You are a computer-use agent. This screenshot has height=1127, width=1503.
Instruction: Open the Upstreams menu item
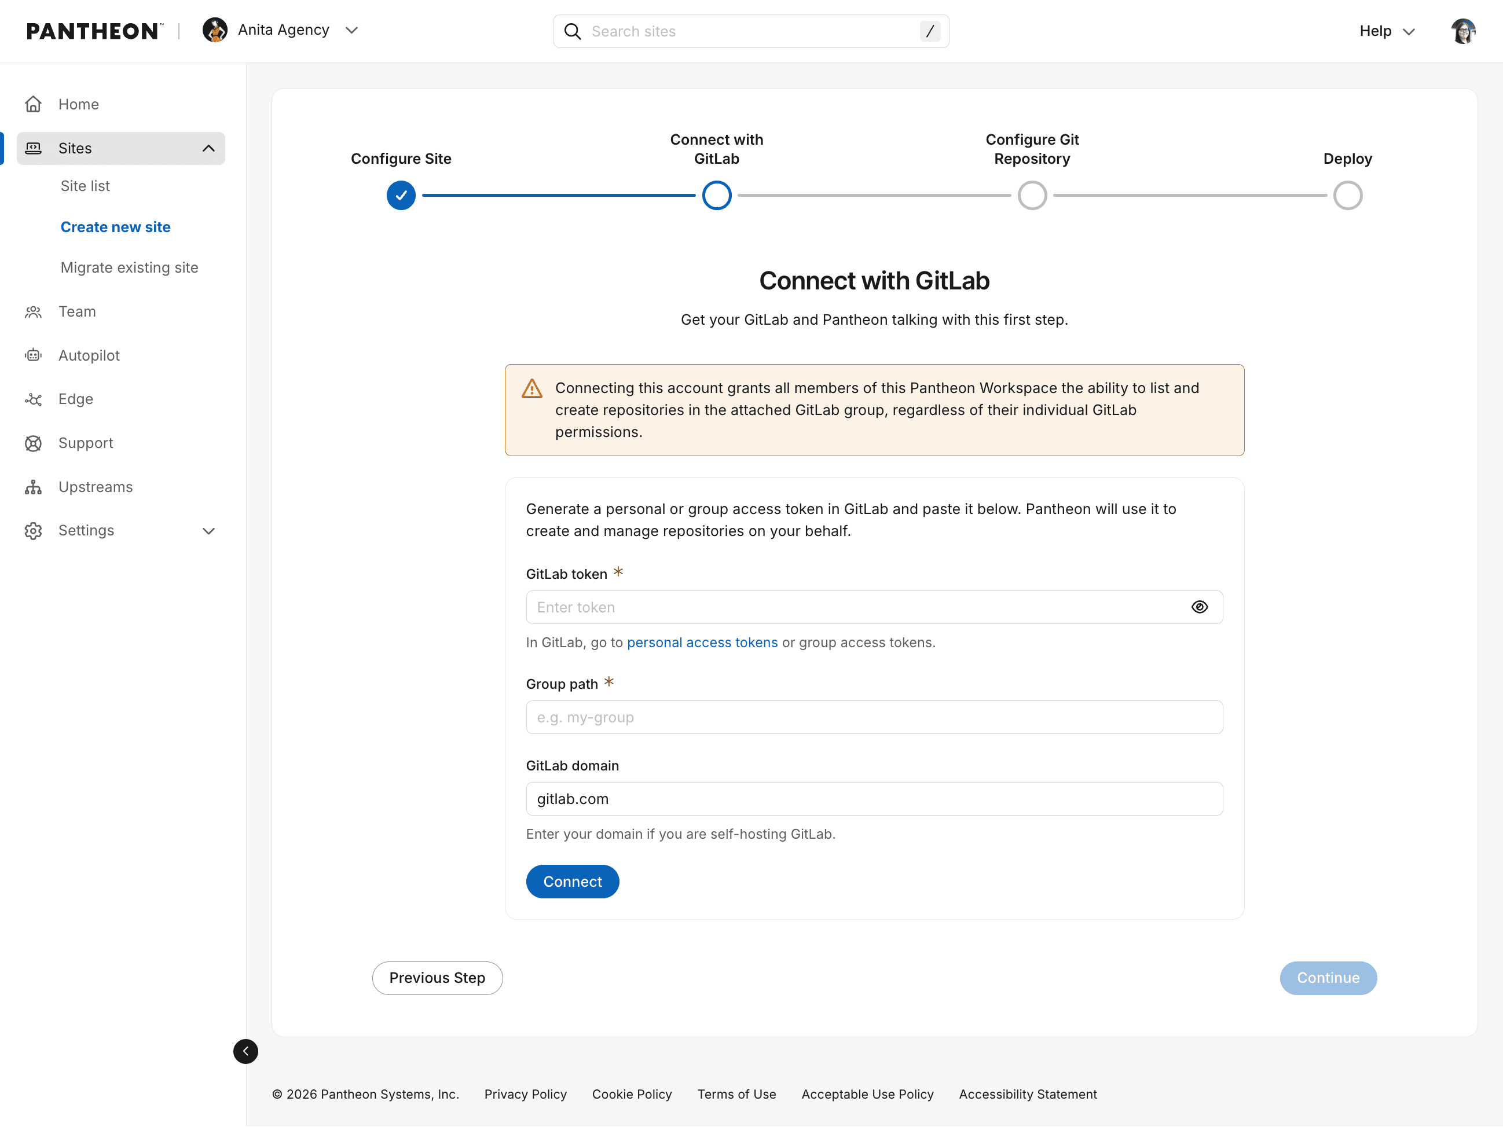coord(95,487)
